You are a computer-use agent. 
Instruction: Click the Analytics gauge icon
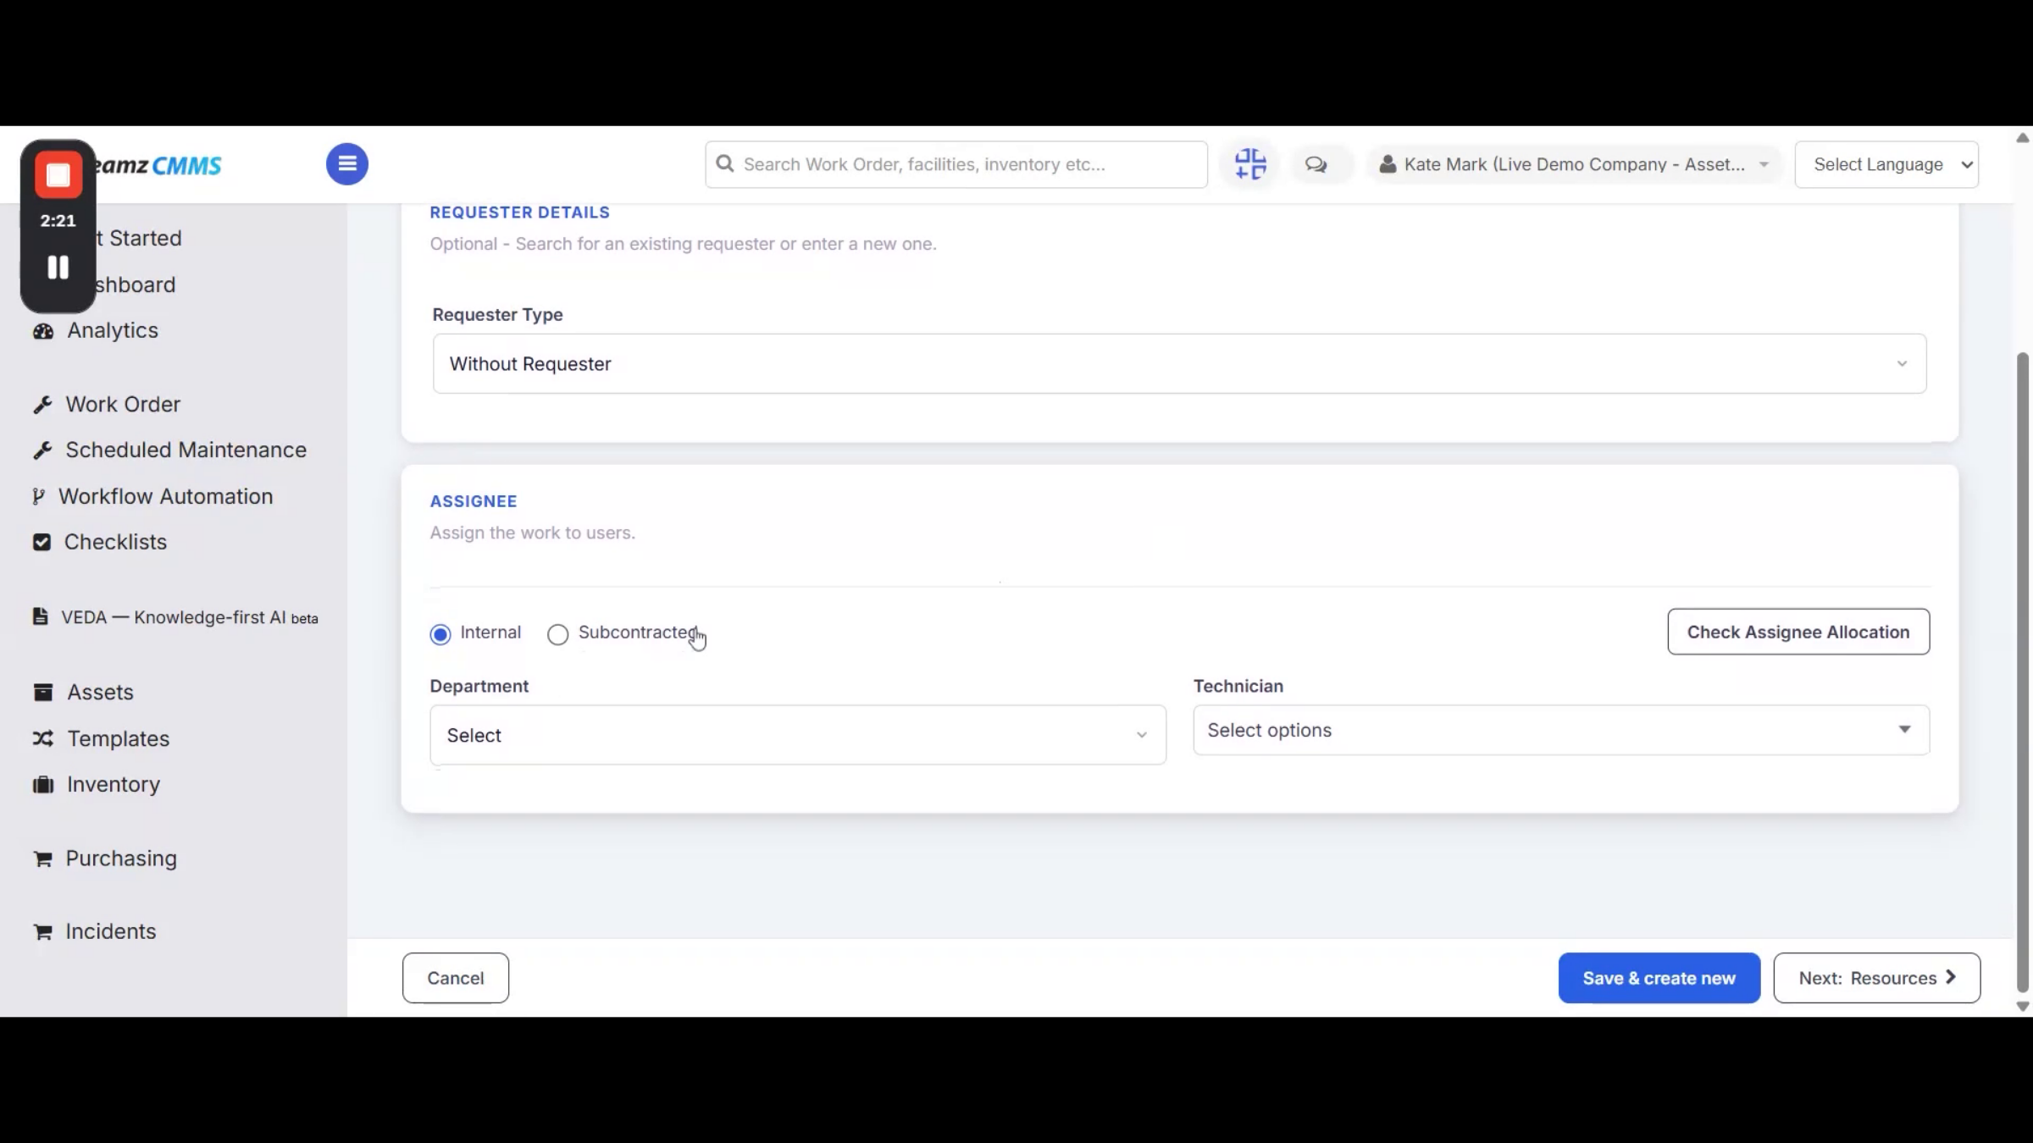click(43, 331)
